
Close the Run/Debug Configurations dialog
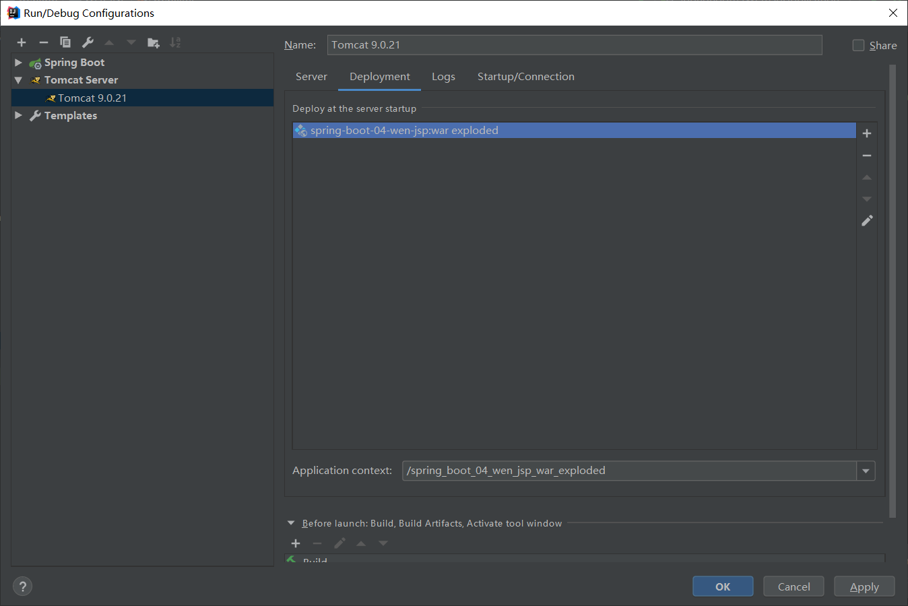[893, 13]
